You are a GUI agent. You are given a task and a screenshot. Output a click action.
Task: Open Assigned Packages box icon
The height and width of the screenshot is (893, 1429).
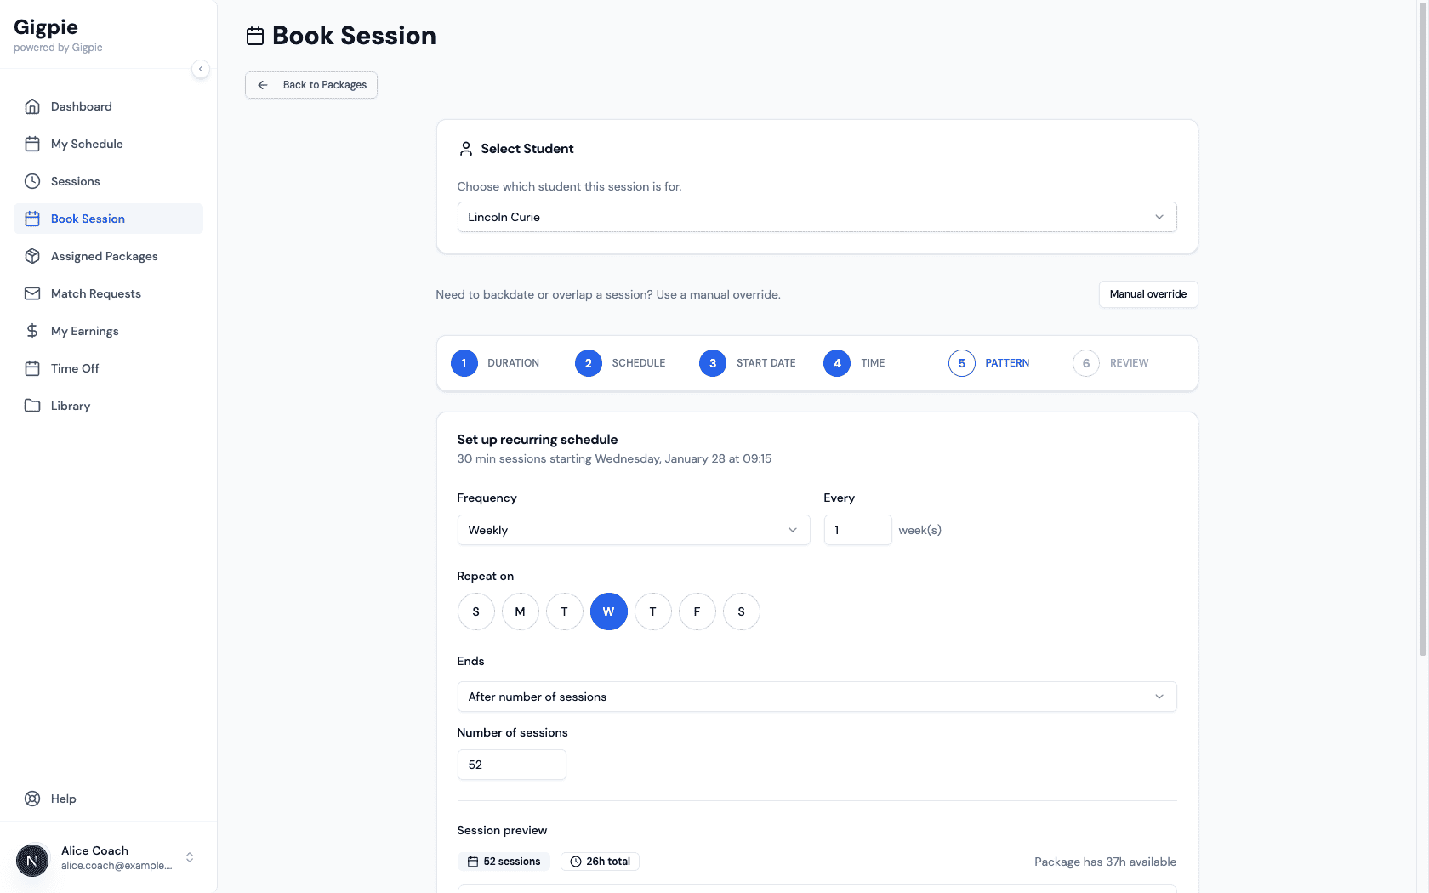click(32, 256)
